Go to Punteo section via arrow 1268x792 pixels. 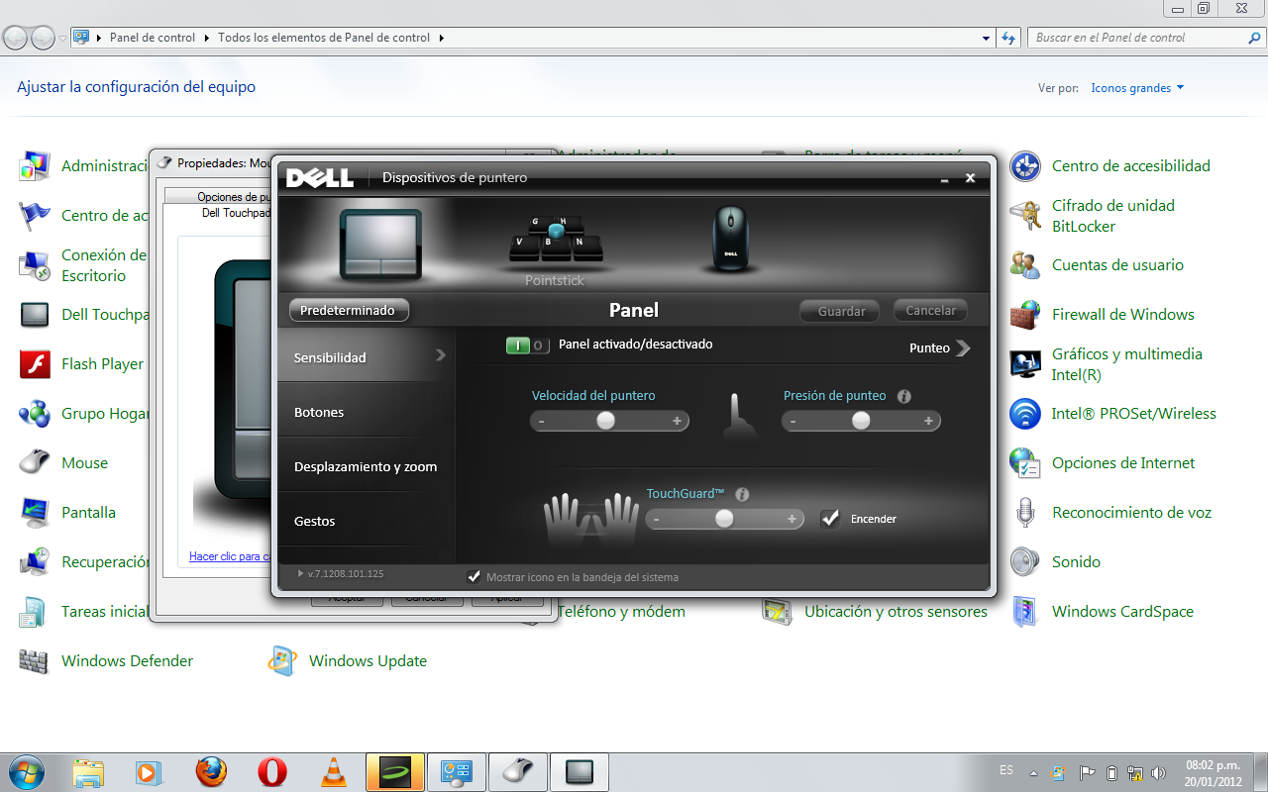point(964,347)
